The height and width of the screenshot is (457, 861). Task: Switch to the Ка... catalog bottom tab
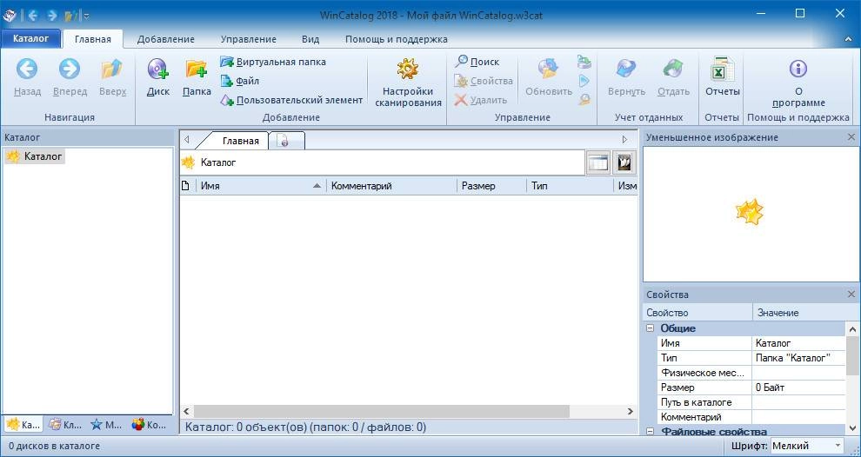tap(23, 425)
